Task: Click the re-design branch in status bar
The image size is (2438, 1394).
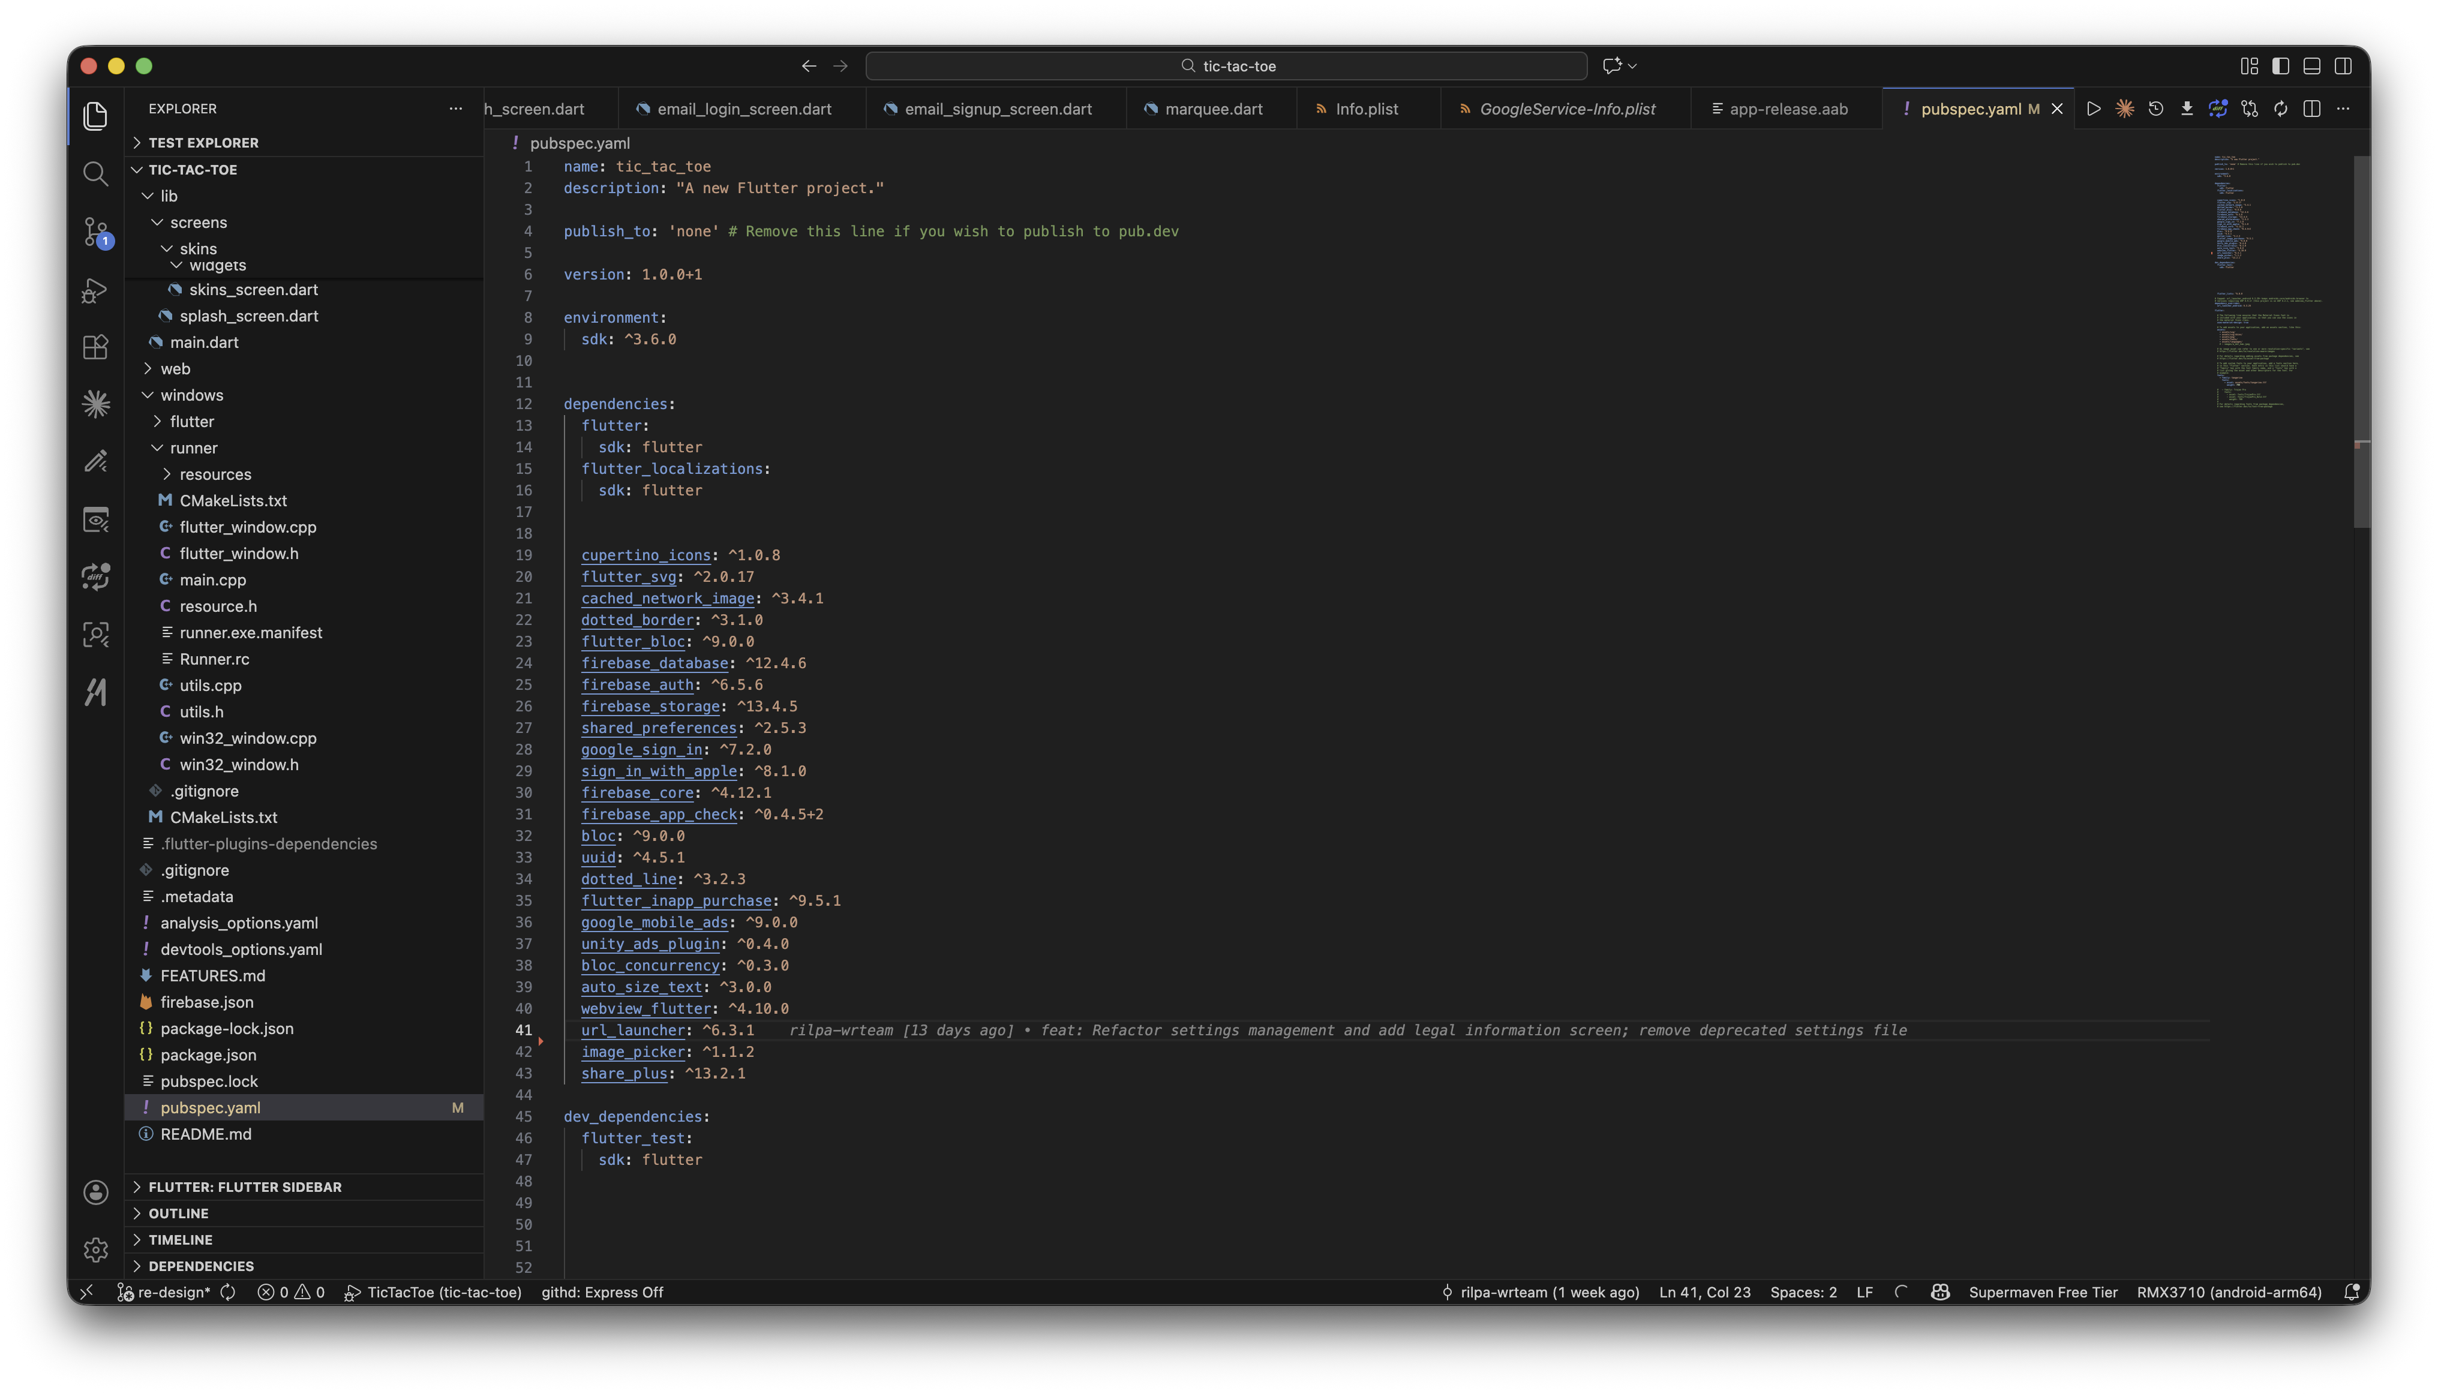Action: click(x=164, y=1293)
